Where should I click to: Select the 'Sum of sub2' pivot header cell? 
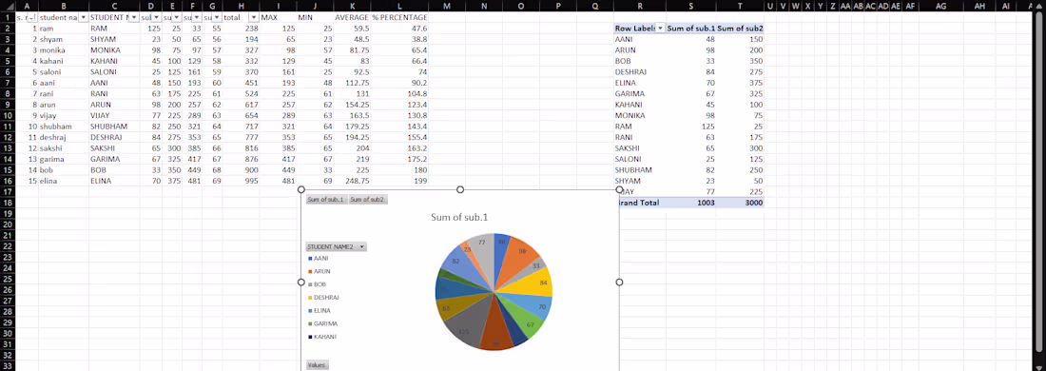740,28
